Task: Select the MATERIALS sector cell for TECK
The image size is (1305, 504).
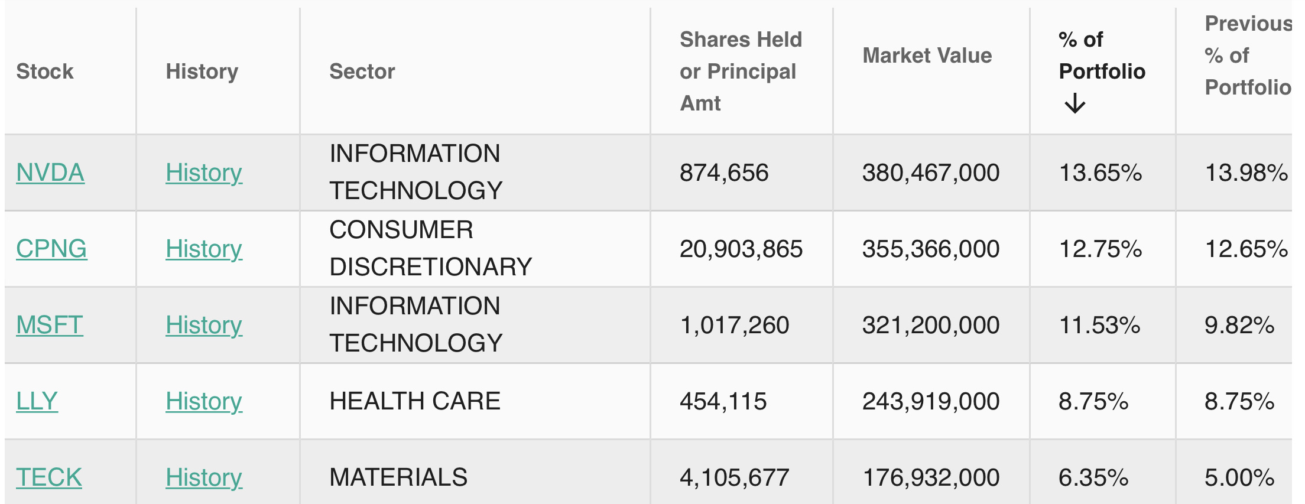Action: pos(398,477)
